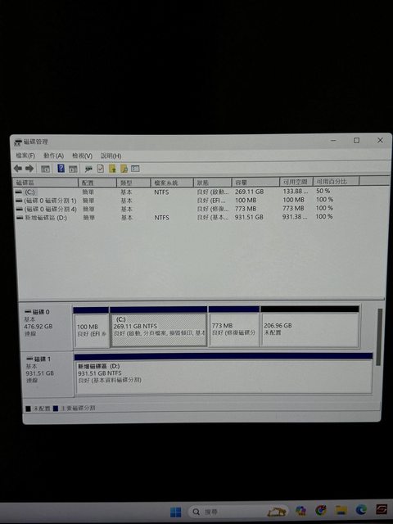The height and width of the screenshot is (524, 393).
Task: Click the Forward arrow in the toolbar
Action: (29, 169)
